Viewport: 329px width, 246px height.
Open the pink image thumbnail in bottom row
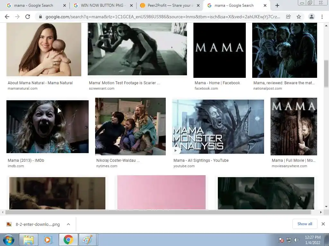pyautogui.click(x=161, y=192)
